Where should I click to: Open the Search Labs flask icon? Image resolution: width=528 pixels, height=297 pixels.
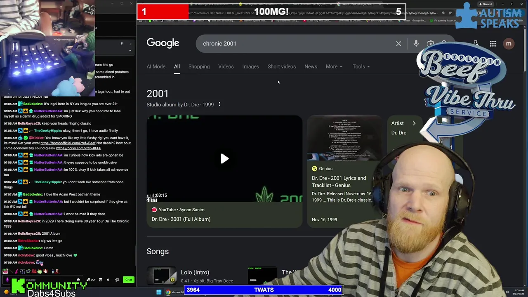tap(476, 44)
